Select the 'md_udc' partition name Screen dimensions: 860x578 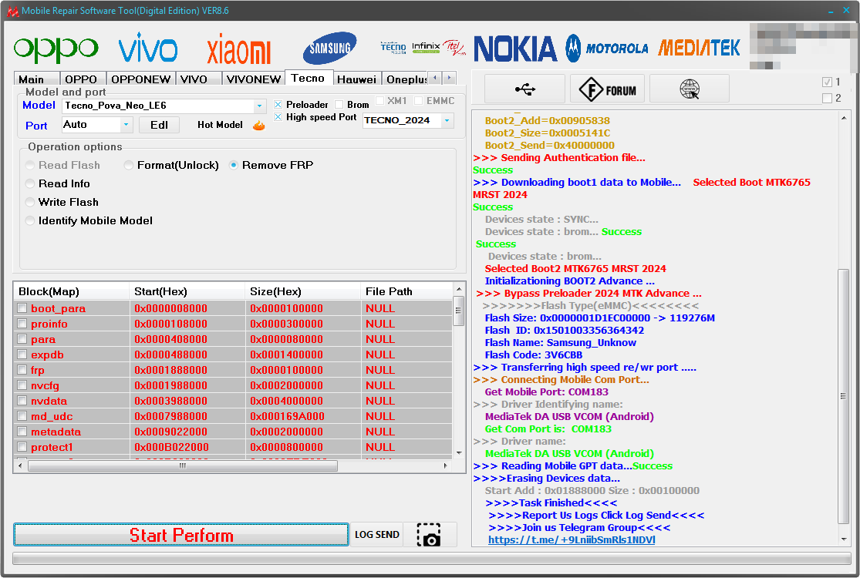pos(52,416)
